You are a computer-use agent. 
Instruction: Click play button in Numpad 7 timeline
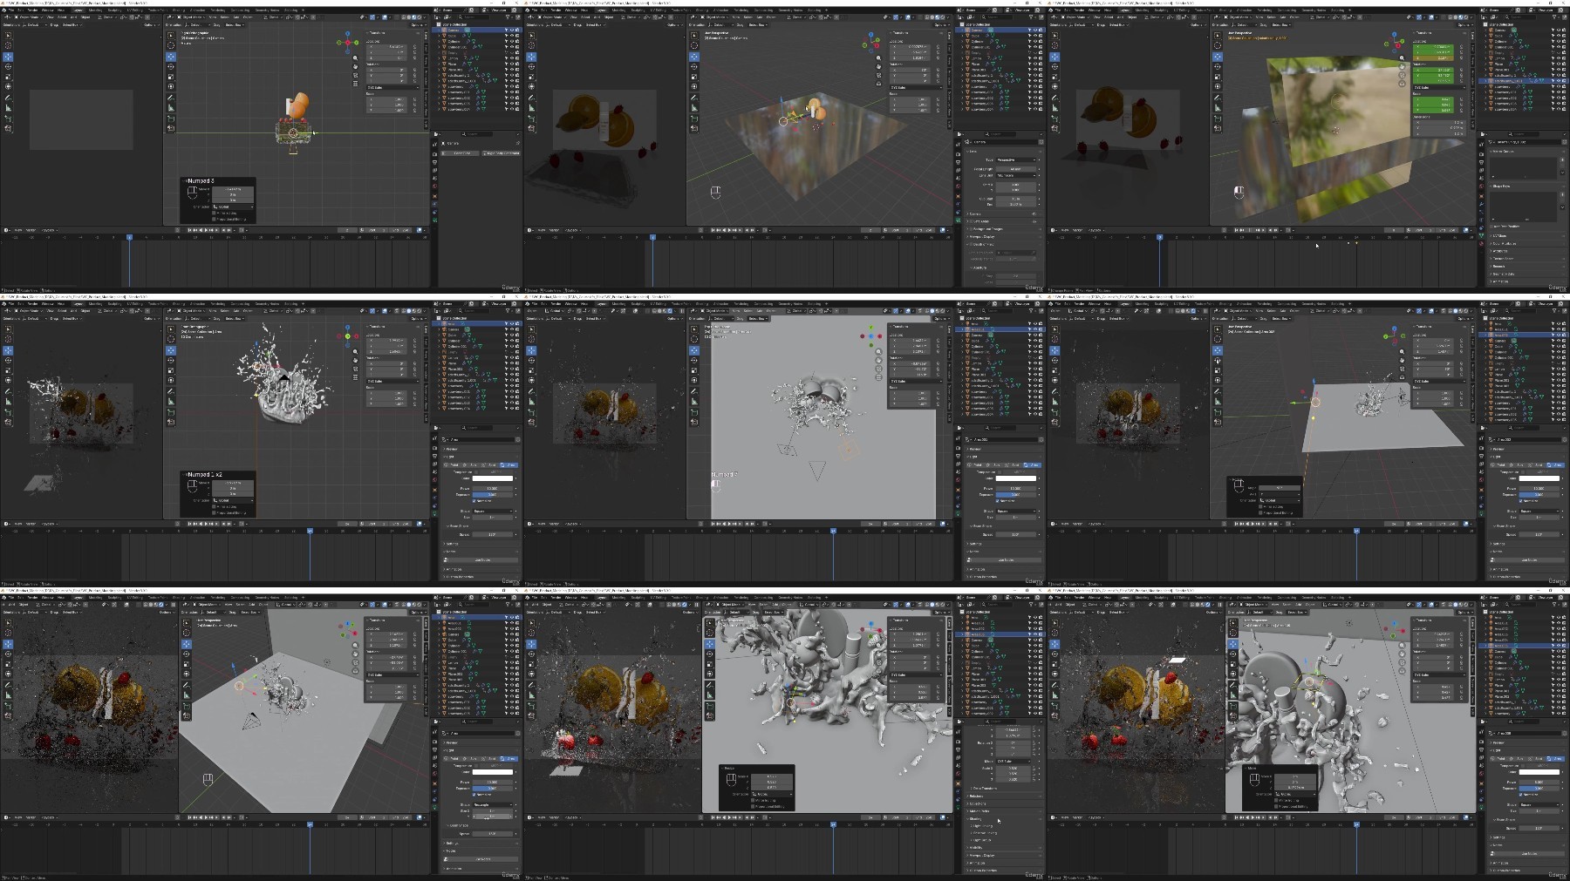coord(731,524)
